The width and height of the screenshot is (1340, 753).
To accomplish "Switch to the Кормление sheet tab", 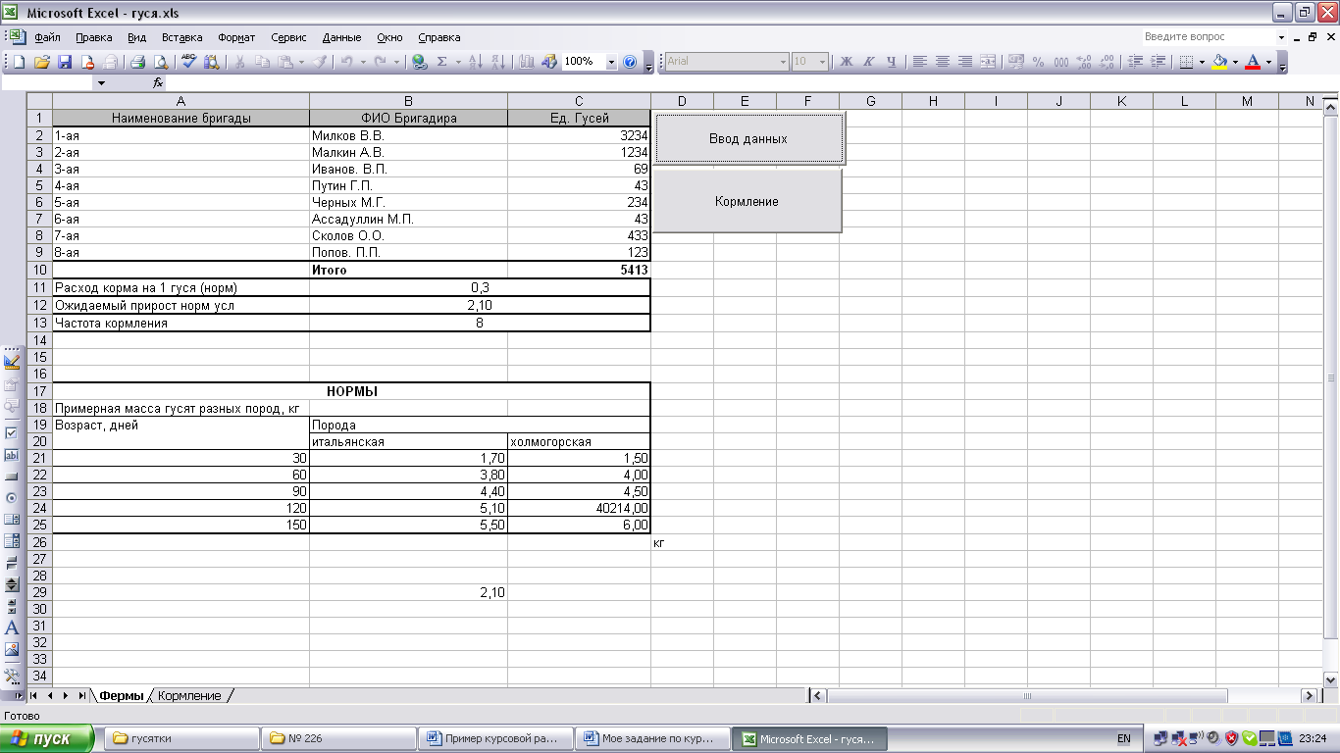I will pyautogui.click(x=190, y=695).
